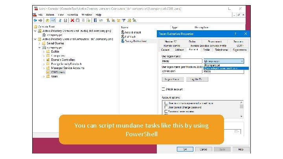Click the Console Root folder icon
Viewport: 283px width, 159px height.
(35, 27)
